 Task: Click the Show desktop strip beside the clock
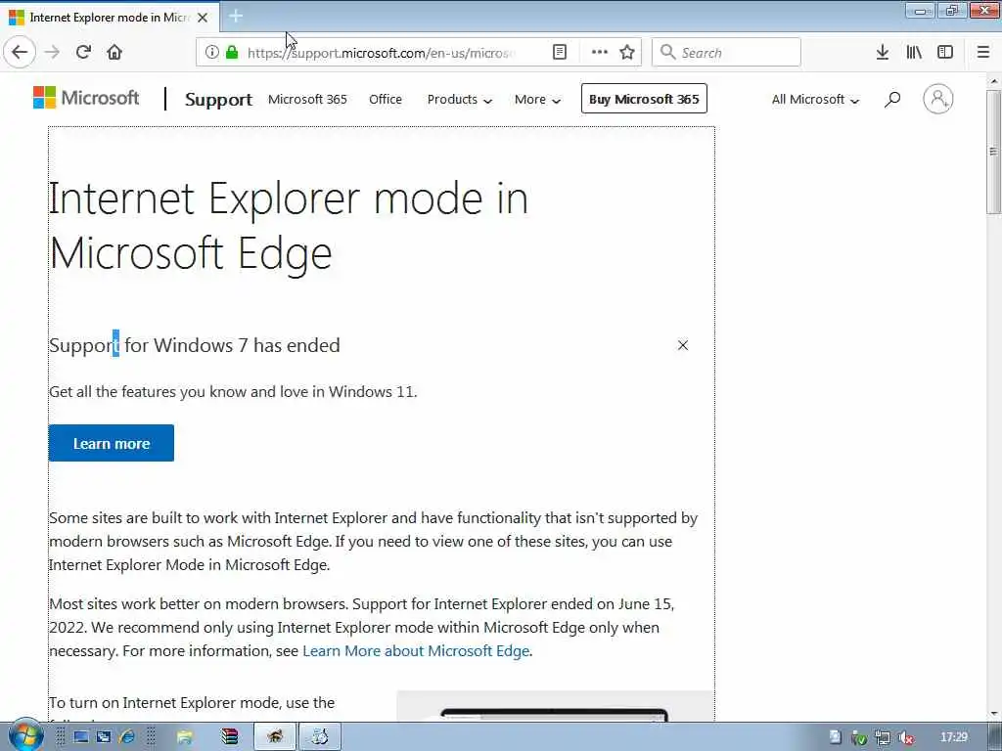(x=994, y=737)
